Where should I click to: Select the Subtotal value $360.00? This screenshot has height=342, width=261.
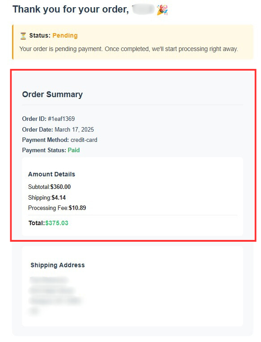pyautogui.click(x=60, y=187)
